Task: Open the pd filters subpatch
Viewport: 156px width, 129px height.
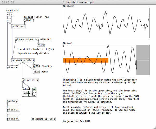Action: point(18,27)
